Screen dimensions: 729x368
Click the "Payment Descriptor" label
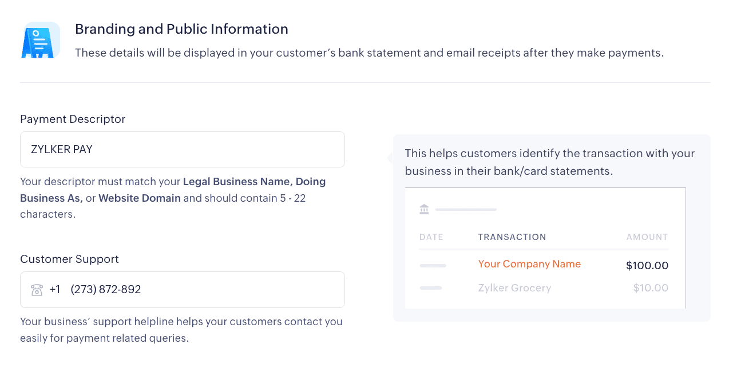[73, 119]
